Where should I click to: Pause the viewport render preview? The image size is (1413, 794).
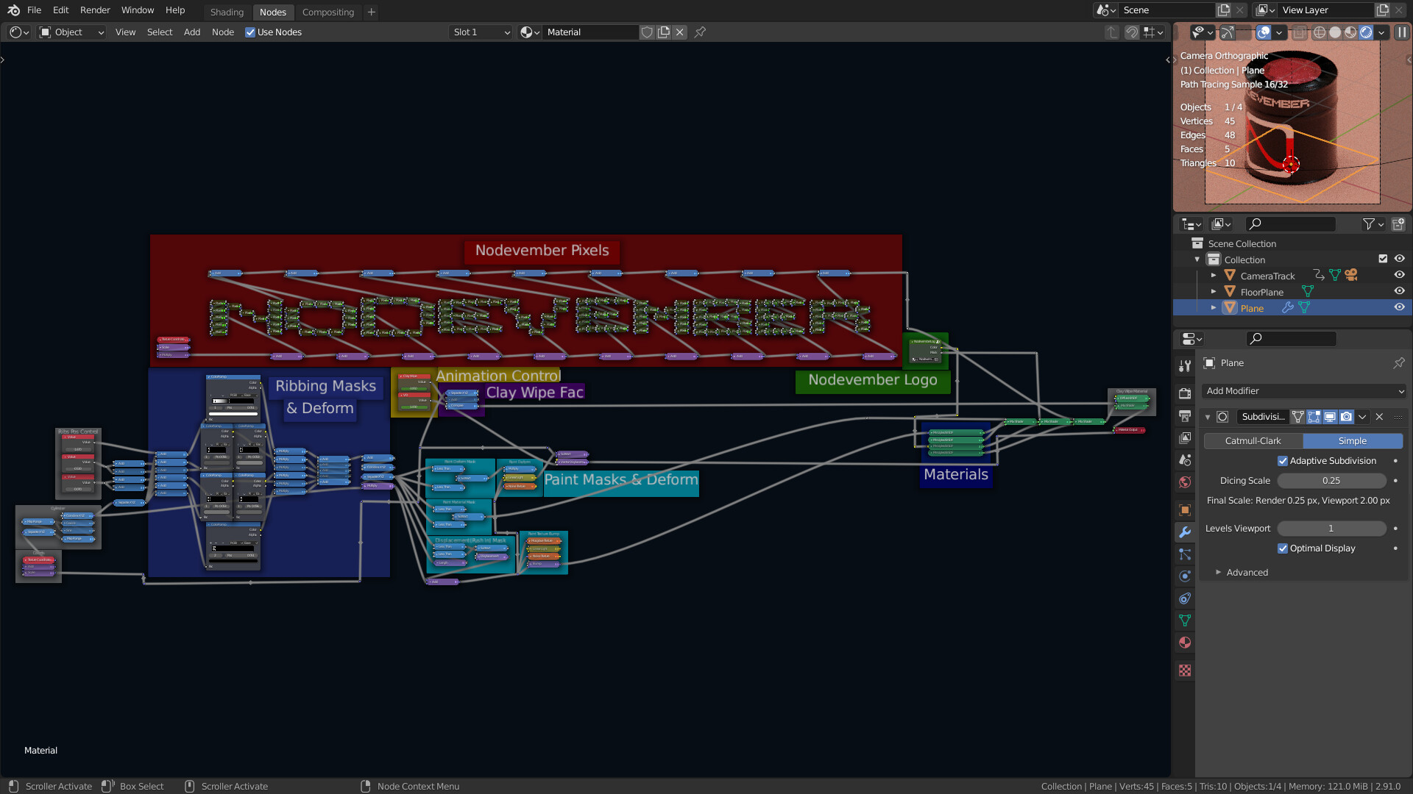[1402, 32]
